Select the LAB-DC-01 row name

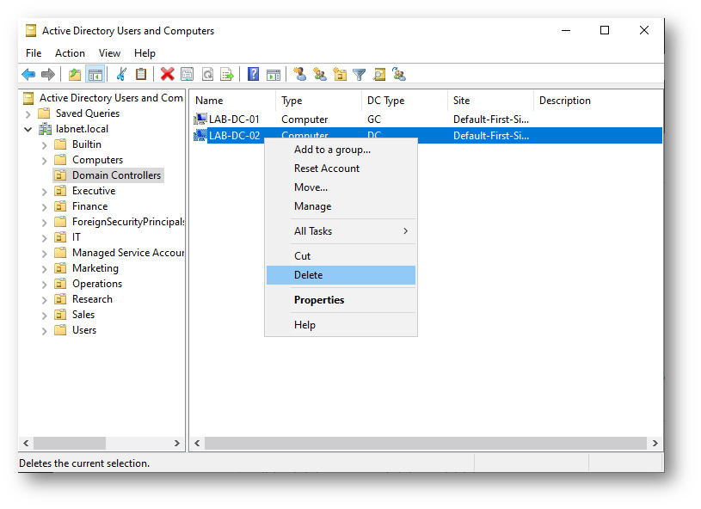click(234, 120)
